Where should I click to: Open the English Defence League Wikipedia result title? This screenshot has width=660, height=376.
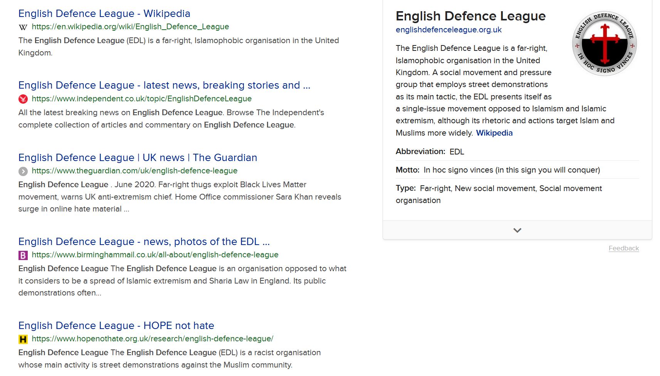pyautogui.click(x=104, y=13)
